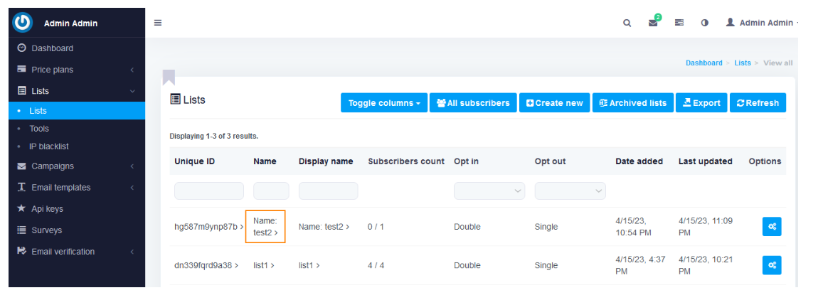Expand the Price plans sidebar menu
Viewport: 823px width, 305px height.
click(x=52, y=70)
